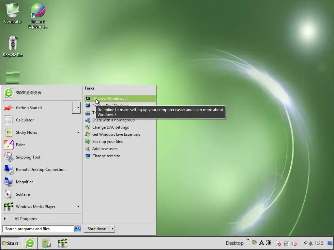Open the 360 browser taskbar icon
This screenshot has height=250, width=334.
pos(30,243)
